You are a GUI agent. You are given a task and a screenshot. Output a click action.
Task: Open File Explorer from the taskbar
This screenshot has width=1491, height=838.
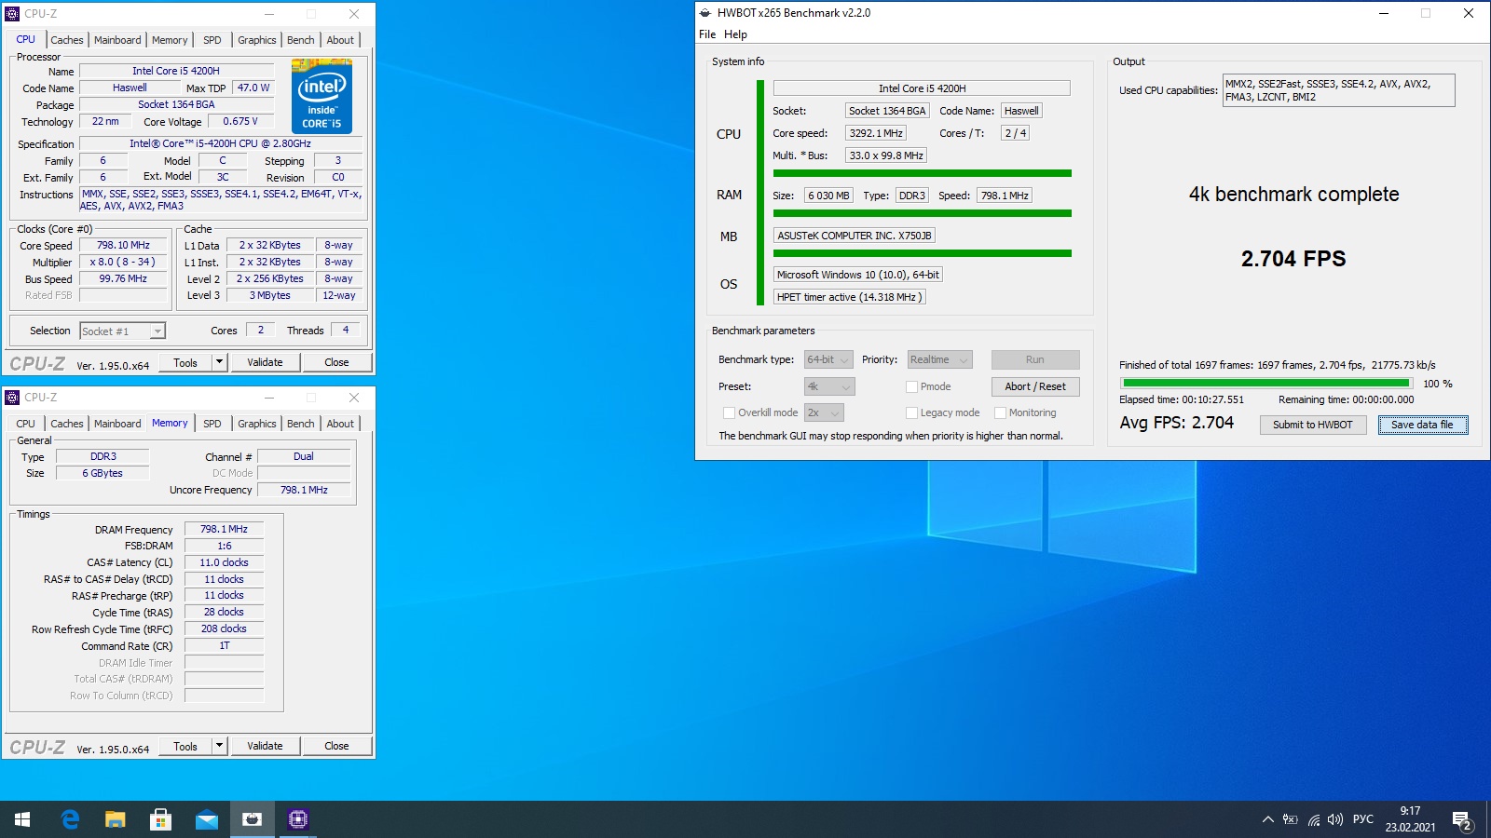tap(115, 819)
